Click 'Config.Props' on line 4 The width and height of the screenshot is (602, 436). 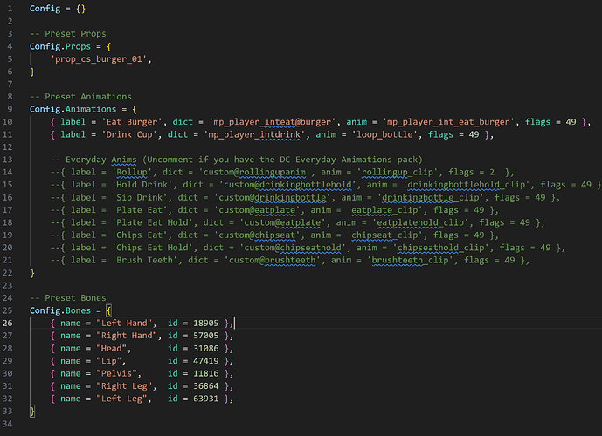coord(60,46)
